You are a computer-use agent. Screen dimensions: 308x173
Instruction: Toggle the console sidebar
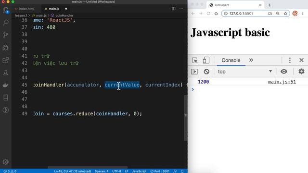click(194, 72)
